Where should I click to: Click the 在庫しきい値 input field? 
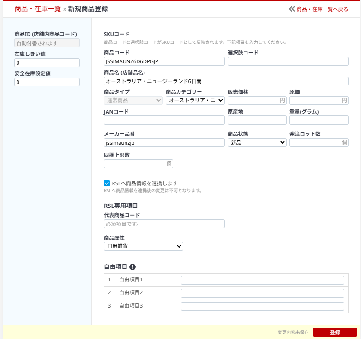[x=47, y=62]
